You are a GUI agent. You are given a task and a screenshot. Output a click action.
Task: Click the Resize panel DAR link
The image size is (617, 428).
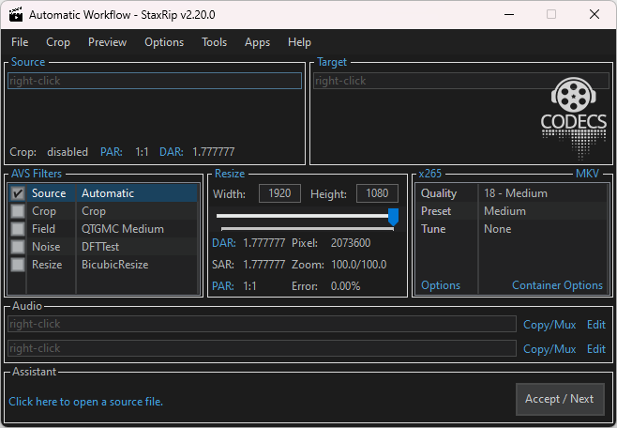tap(224, 243)
